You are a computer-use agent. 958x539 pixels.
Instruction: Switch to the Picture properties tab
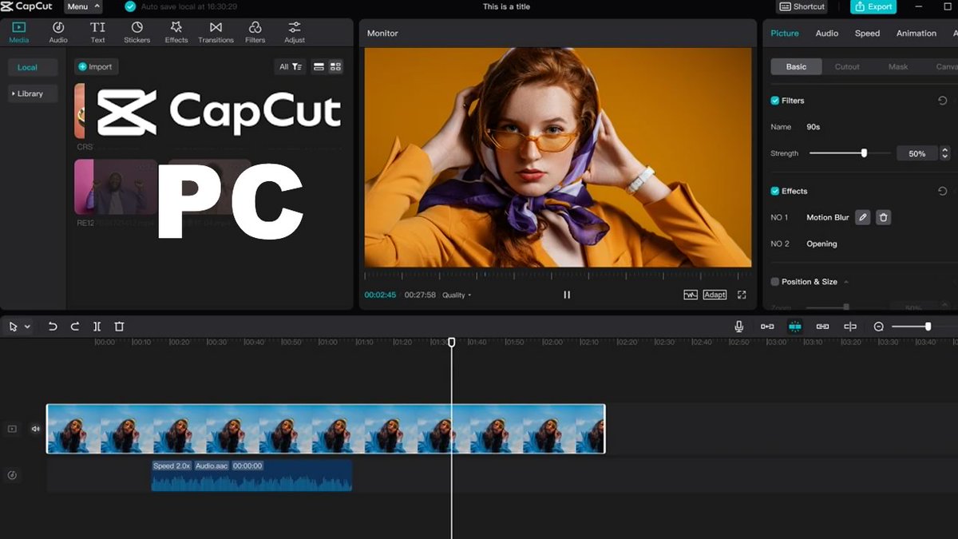tap(785, 33)
